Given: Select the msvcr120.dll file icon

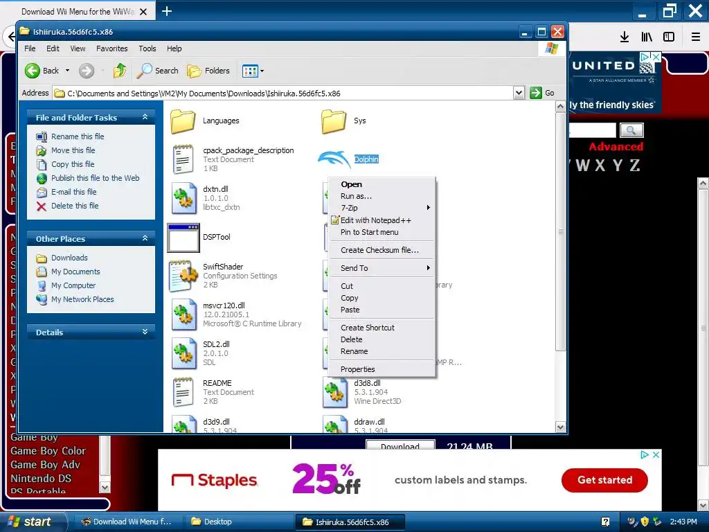Looking at the screenshot, I should [x=183, y=314].
